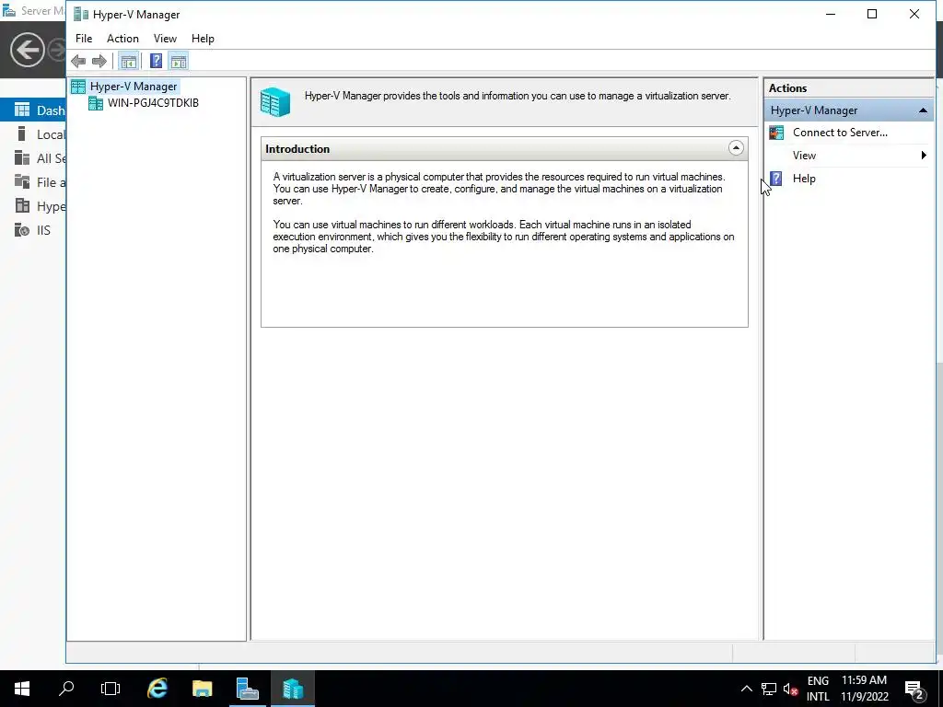Screen dimensions: 943x707
Task: Open the File menu
Action: (x=84, y=39)
